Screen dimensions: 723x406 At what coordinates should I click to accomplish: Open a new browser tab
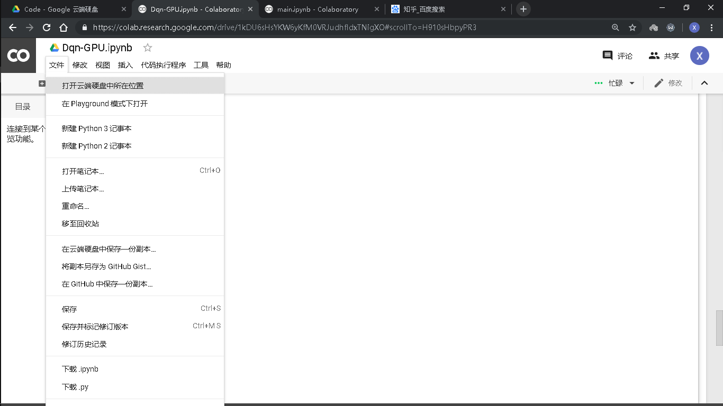(x=523, y=9)
